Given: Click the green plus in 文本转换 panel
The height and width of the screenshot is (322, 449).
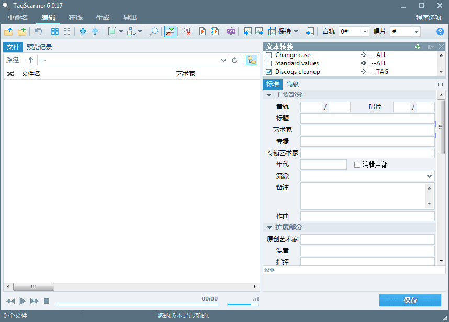Looking at the screenshot, I should pyautogui.click(x=418, y=47).
